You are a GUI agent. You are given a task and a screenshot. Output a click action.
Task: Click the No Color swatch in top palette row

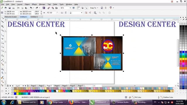pyautogui.click(x=13, y=88)
